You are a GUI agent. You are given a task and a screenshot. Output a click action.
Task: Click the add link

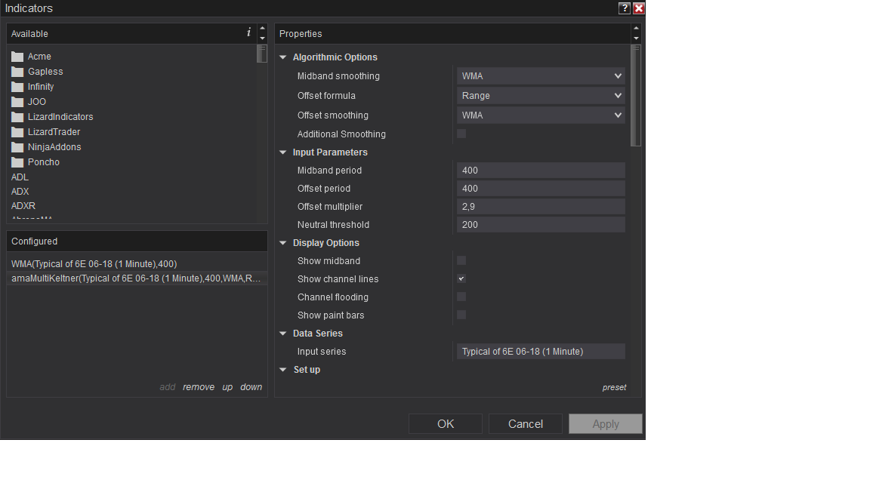click(168, 387)
